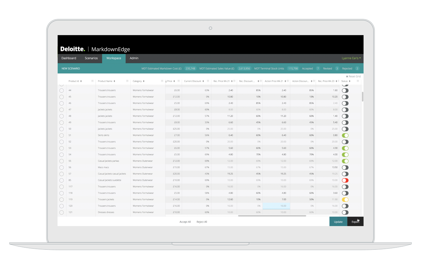This screenshot has height=269, width=421.
Task: Select row radio for product 121
Action: pyautogui.click(x=61, y=213)
